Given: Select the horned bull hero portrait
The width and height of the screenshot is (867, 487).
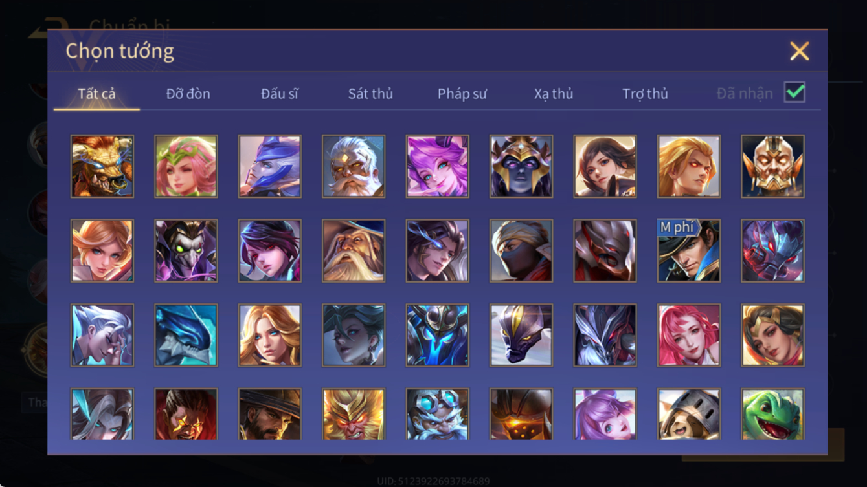Looking at the screenshot, I should 102,166.
